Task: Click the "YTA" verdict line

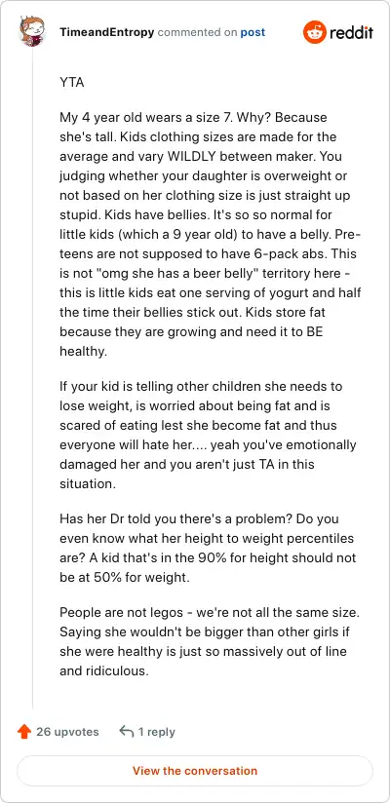Action: click(x=72, y=83)
